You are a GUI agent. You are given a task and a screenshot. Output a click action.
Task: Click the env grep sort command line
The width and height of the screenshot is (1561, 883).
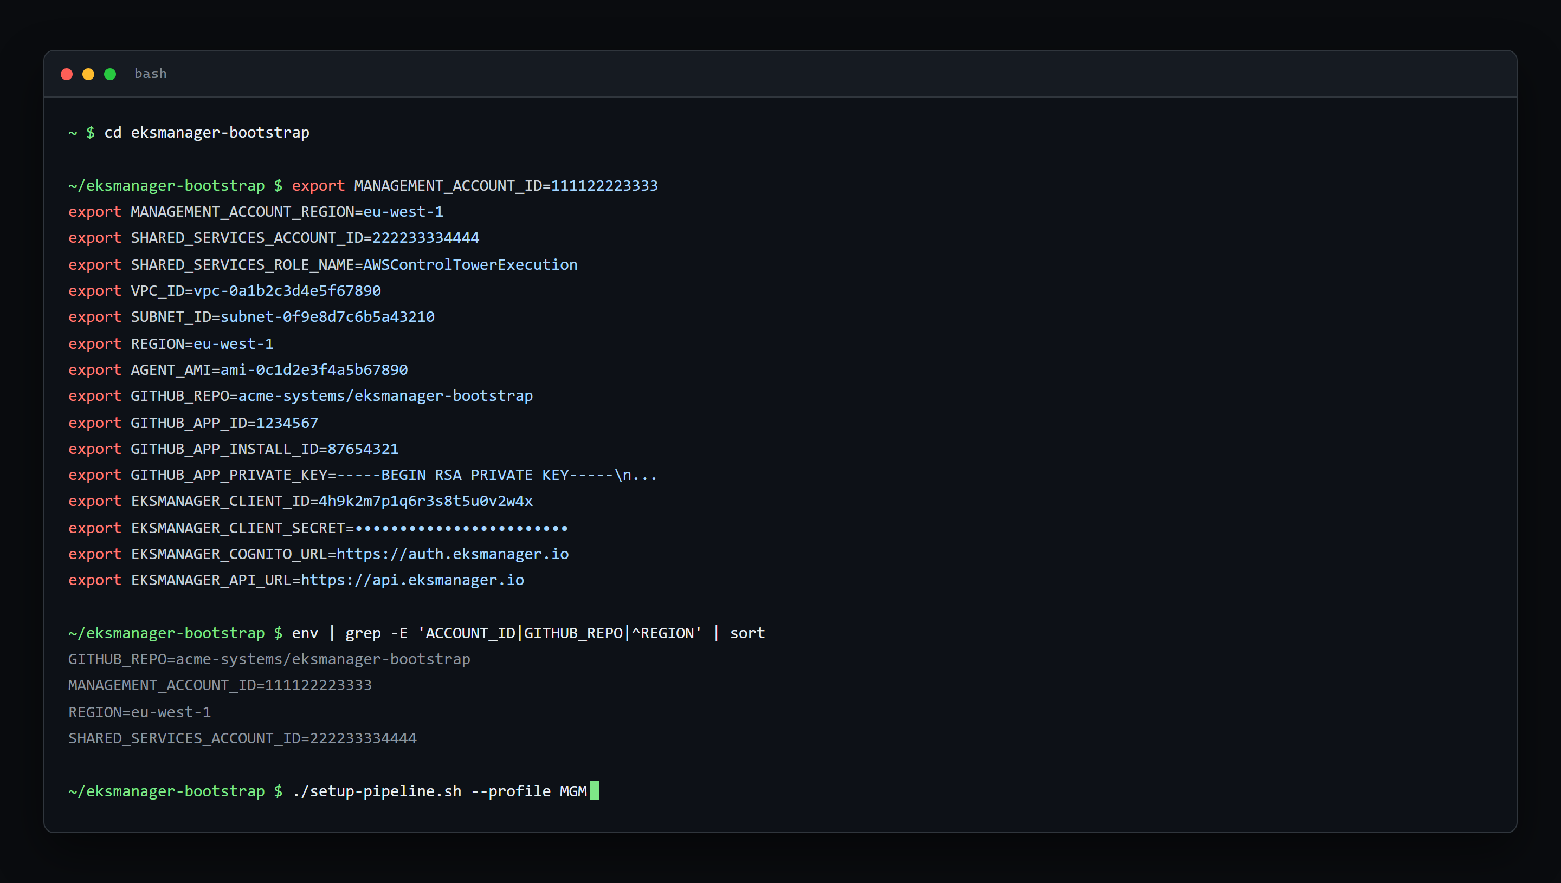528,633
